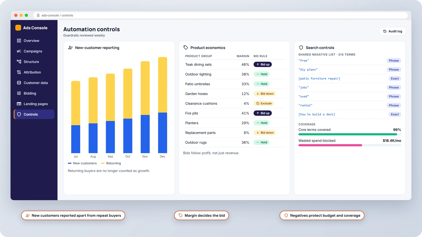Click the Controls shield icon in sidebar
The image size is (422, 237).
pyautogui.click(x=19, y=114)
